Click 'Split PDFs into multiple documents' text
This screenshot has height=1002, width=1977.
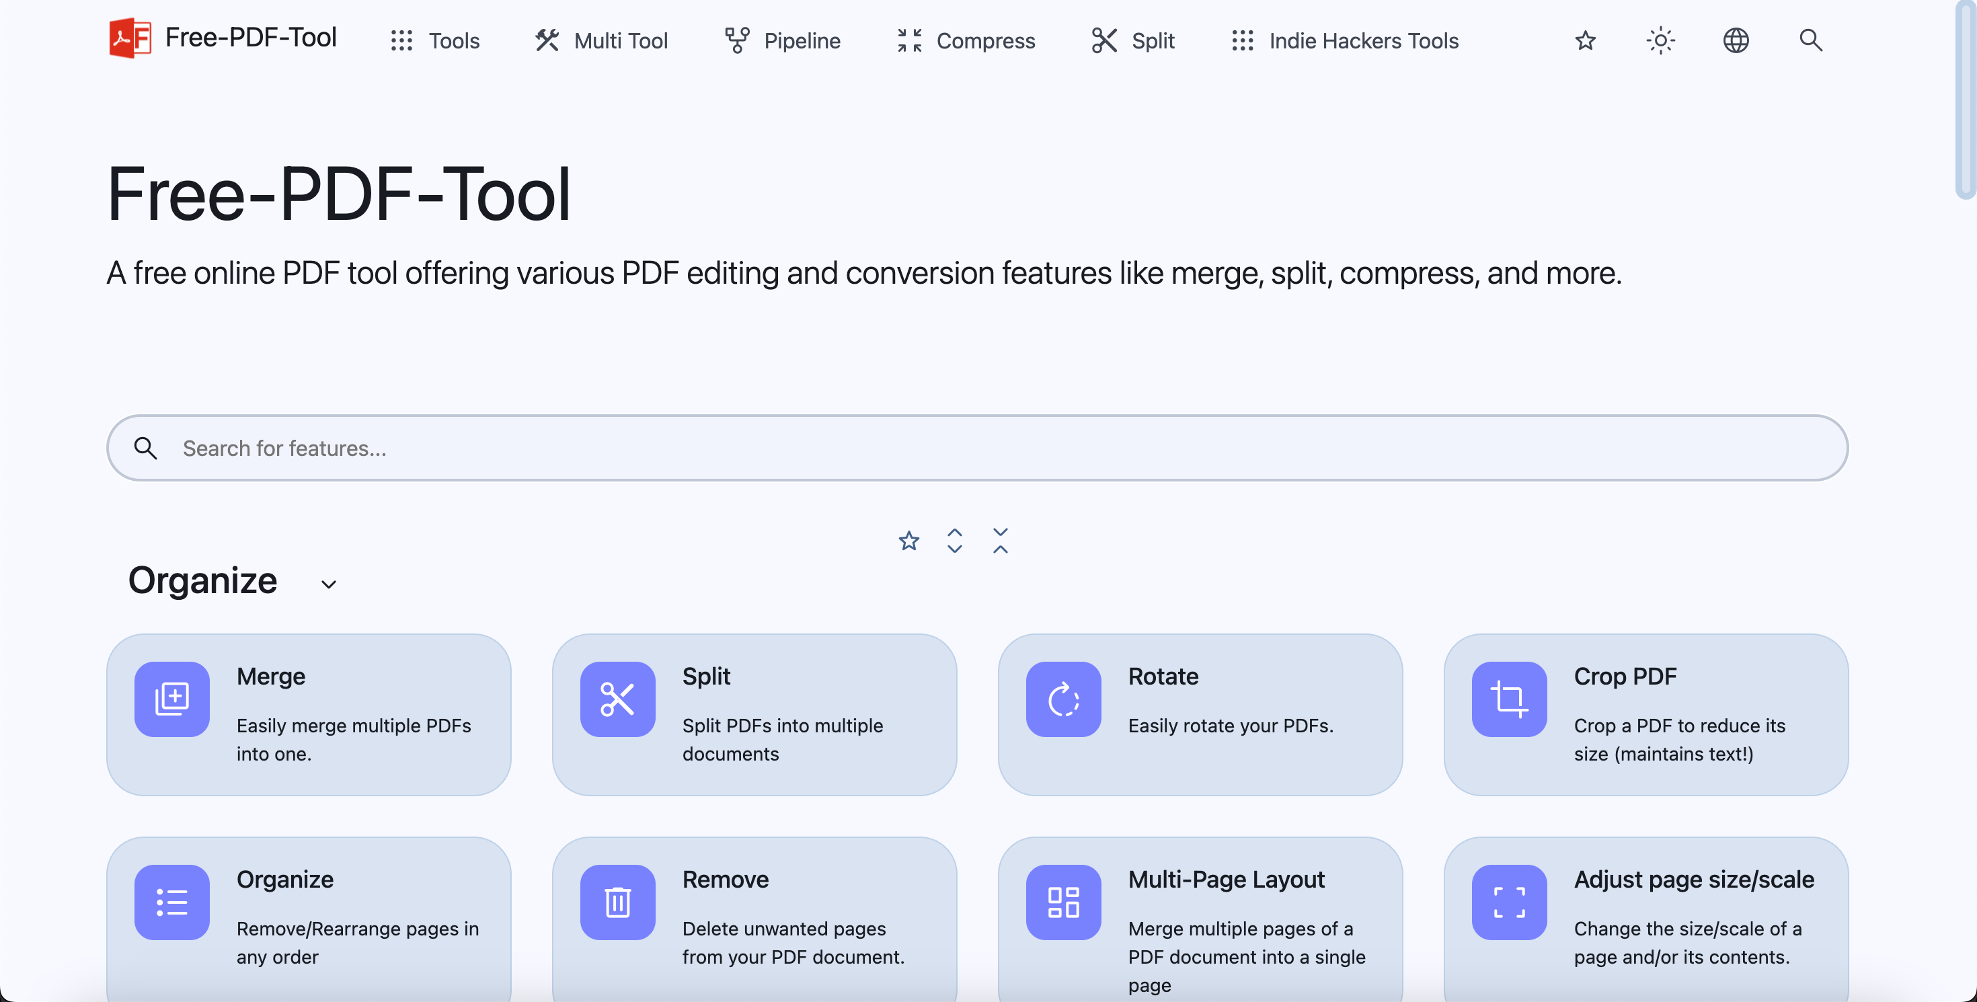click(x=783, y=740)
